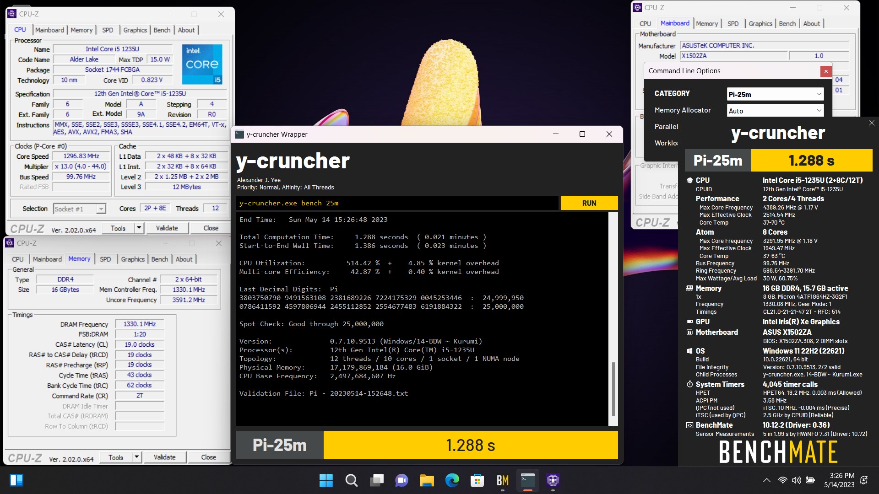The image size is (879, 494).
Task: Click the yellow RUN button
Action: click(589, 203)
